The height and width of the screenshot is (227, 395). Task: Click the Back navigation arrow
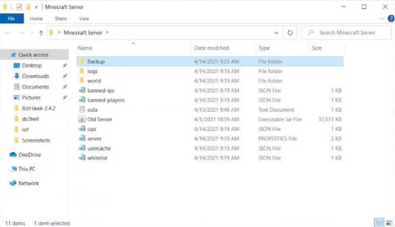point(8,33)
